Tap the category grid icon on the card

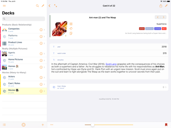(71, 24)
